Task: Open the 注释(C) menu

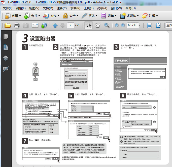Action: point(61,8)
